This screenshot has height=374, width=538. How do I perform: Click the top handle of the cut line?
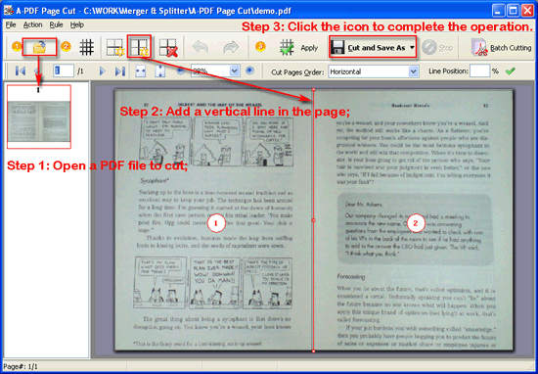(313, 89)
